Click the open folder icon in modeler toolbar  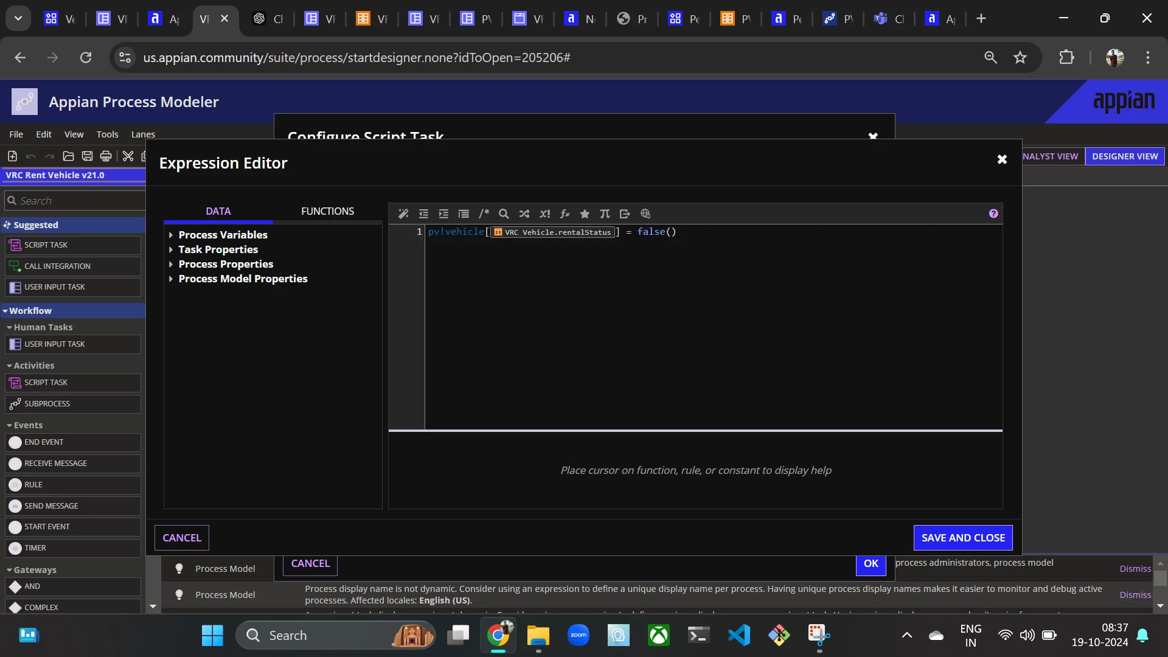pyautogui.click(x=69, y=156)
